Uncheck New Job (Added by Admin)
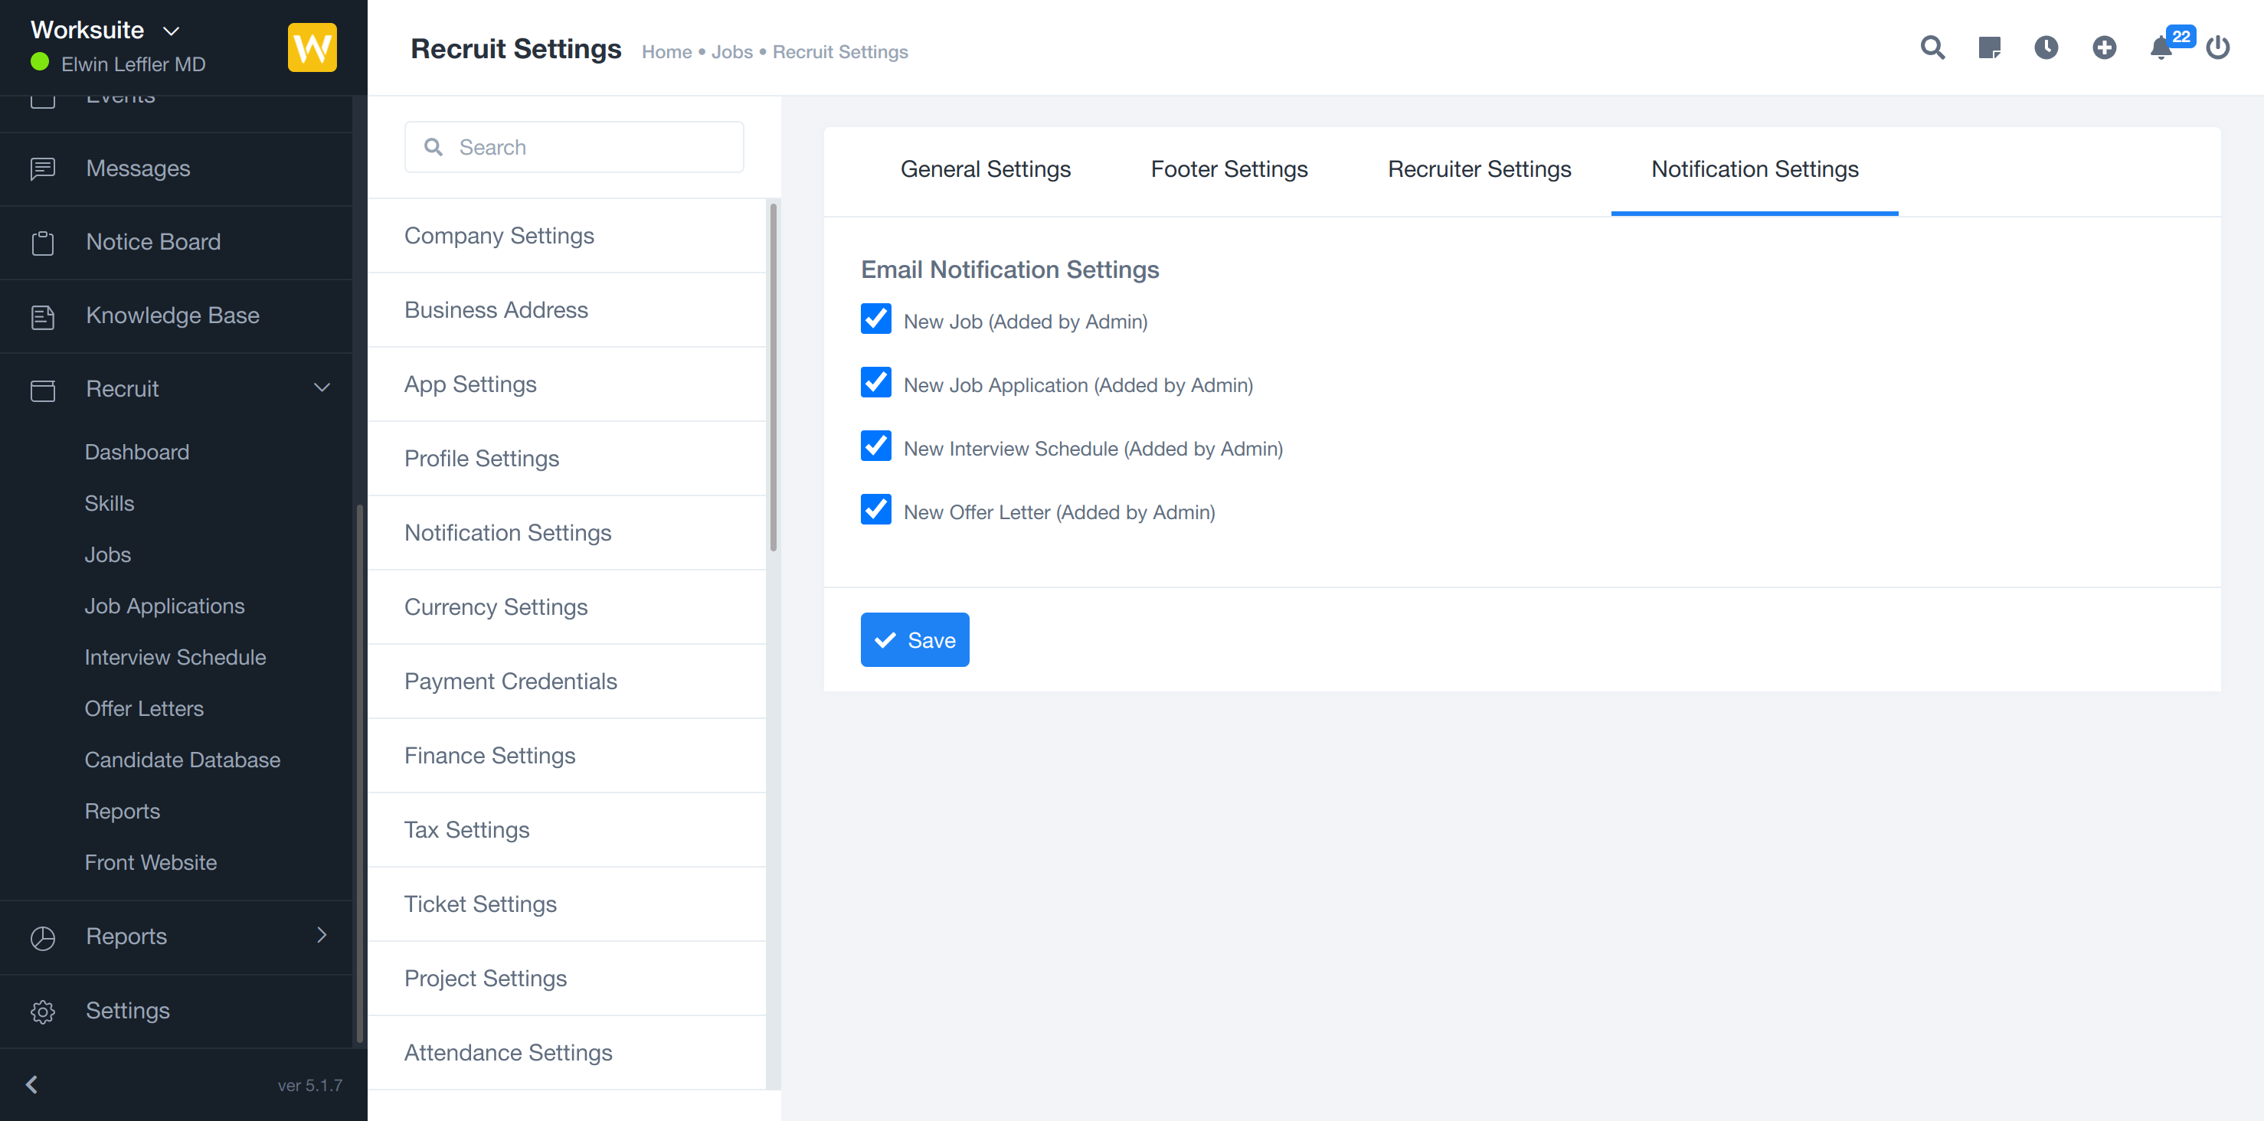 tap(875, 320)
